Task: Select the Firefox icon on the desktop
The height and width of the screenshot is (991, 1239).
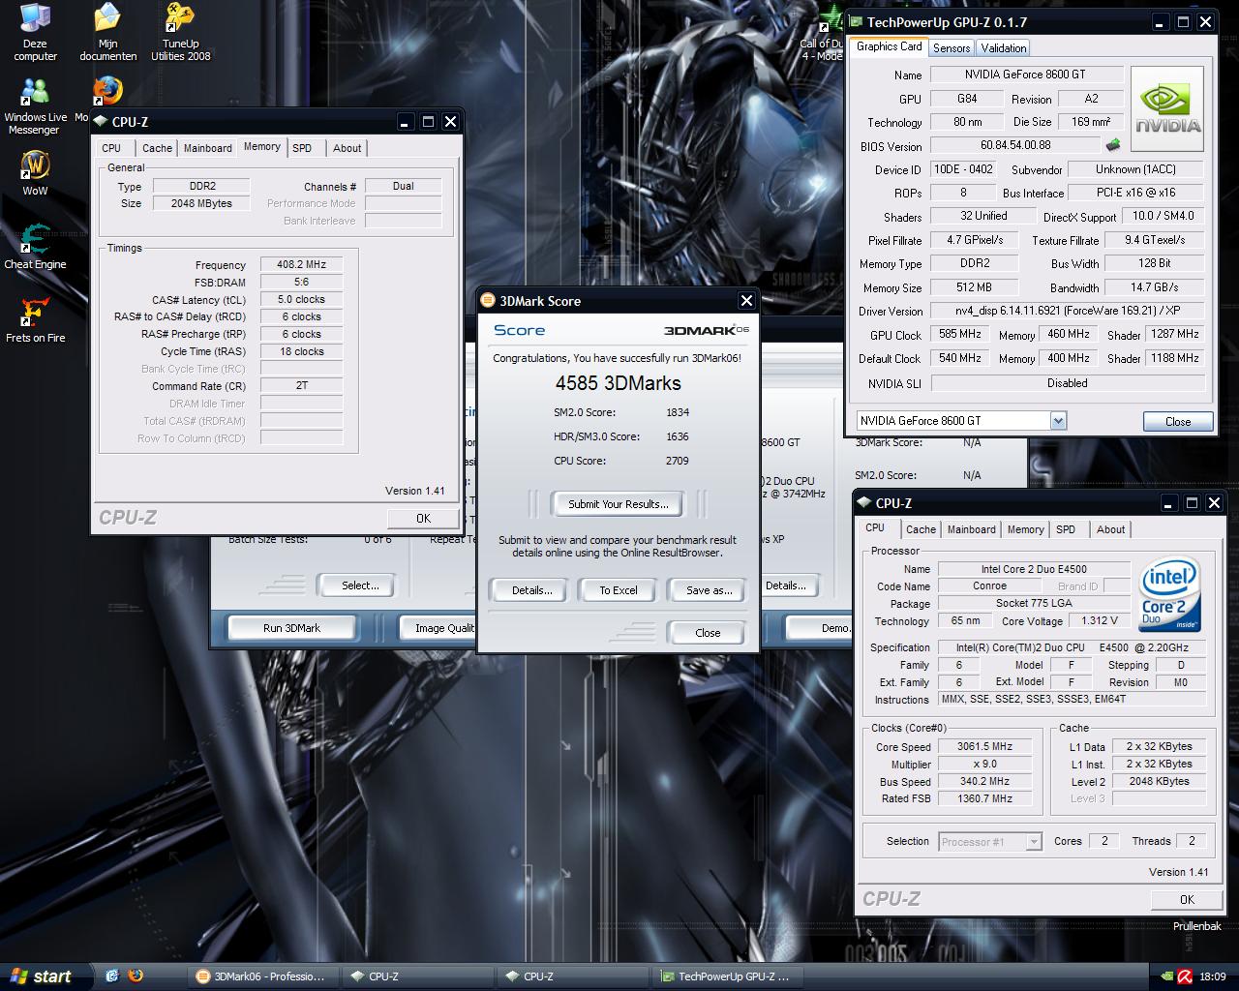Action: pos(107,91)
